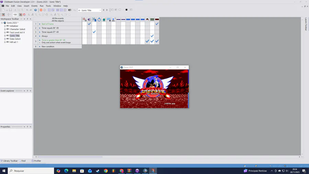Click the Redo arrow in toolbar
Image resolution: width=309 pixels, height=174 pixels.
31,10
